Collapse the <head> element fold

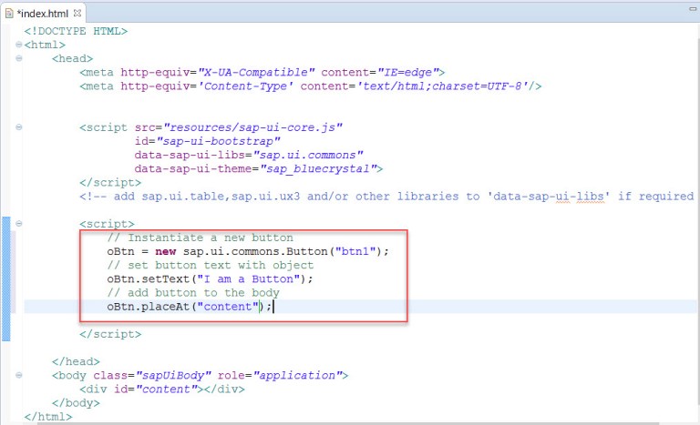(x=19, y=58)
